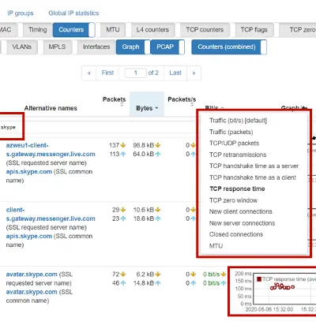Screen dimensions: 316x325
Task: Click download arrow next to 10.6 kB
Action: point(158,210)
